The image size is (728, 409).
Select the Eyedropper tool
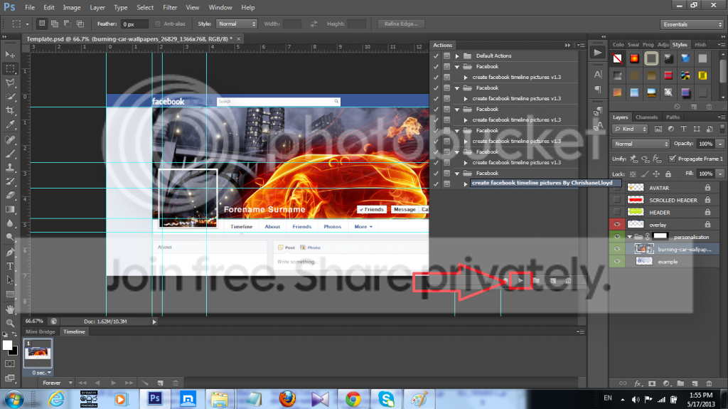pyautogui.click(x=10, y=124)
